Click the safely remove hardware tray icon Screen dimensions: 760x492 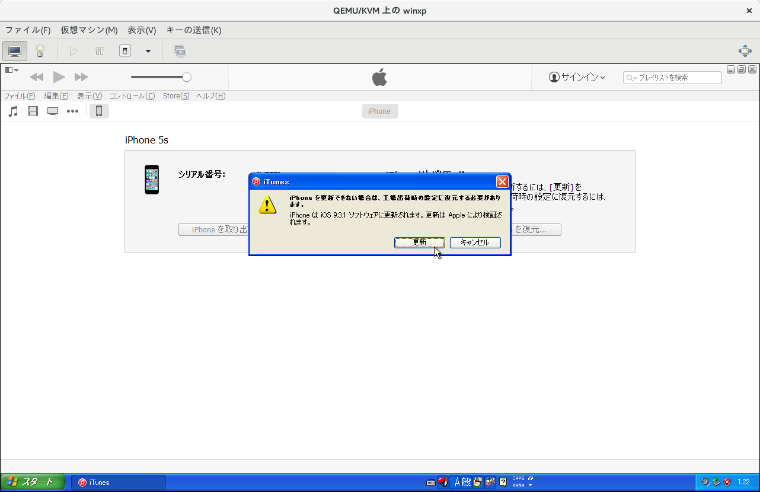click(x=716, y=482)
